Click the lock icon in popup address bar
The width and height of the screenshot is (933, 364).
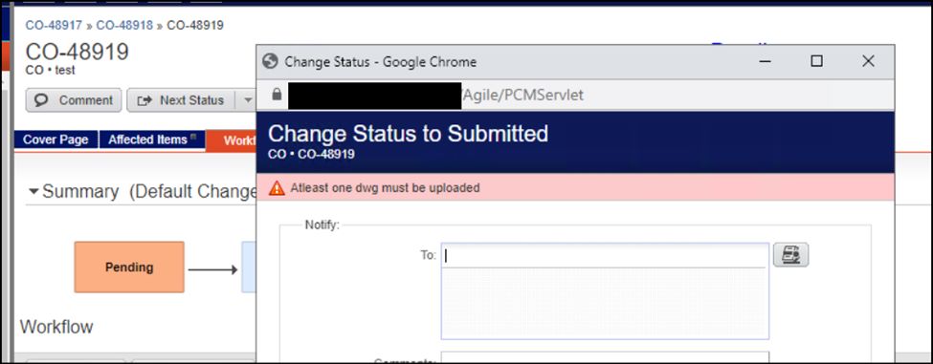coord(277,95)
